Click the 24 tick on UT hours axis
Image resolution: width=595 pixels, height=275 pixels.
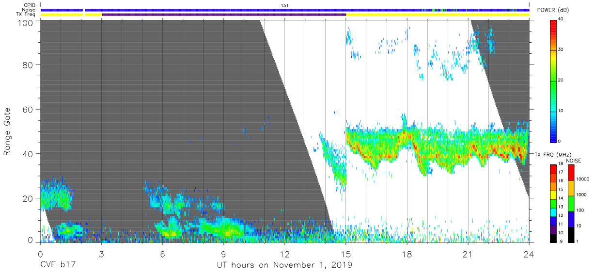(x=529, y=254)
